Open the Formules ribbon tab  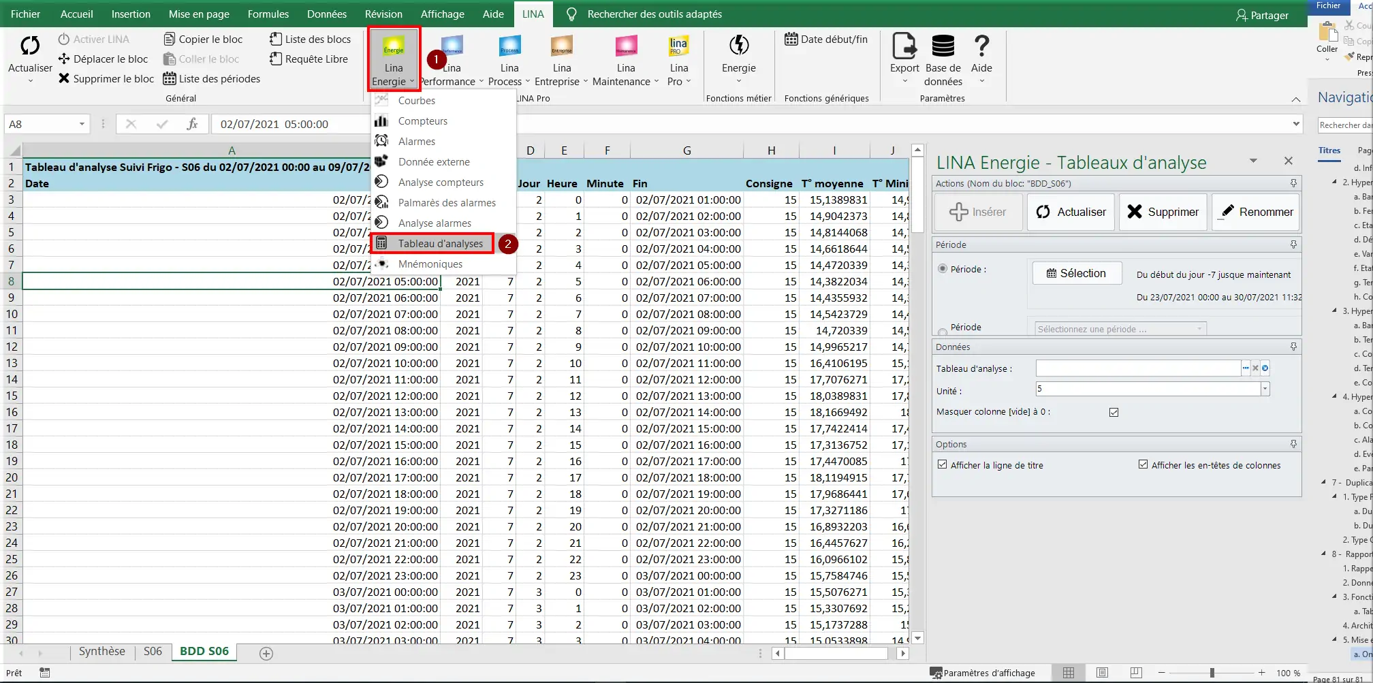click(268, 14)
